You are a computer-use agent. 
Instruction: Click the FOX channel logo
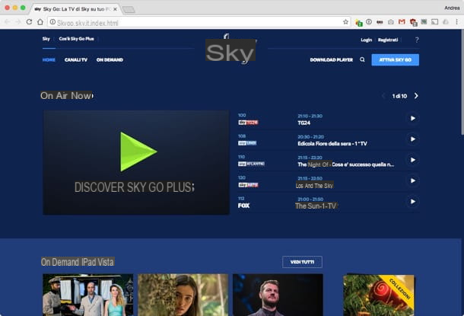click(243, 206)
